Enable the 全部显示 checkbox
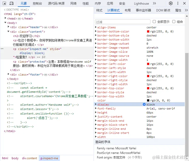Viewport: 189px width, 161px height. (x=154, y=22)
